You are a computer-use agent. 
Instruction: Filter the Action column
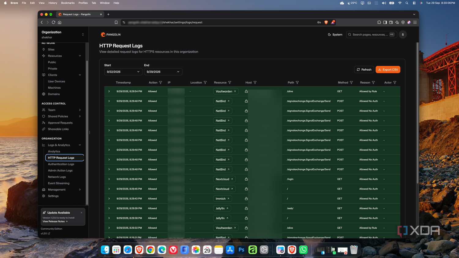click(x=161, y=83)
